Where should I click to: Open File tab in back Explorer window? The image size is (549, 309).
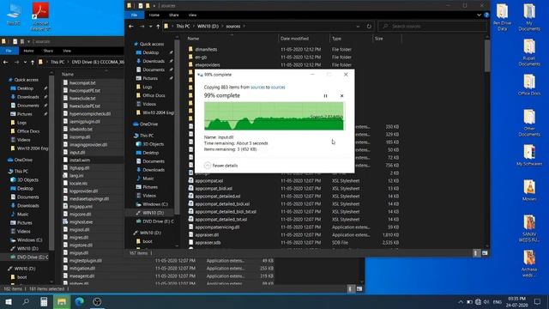[9, 51]
